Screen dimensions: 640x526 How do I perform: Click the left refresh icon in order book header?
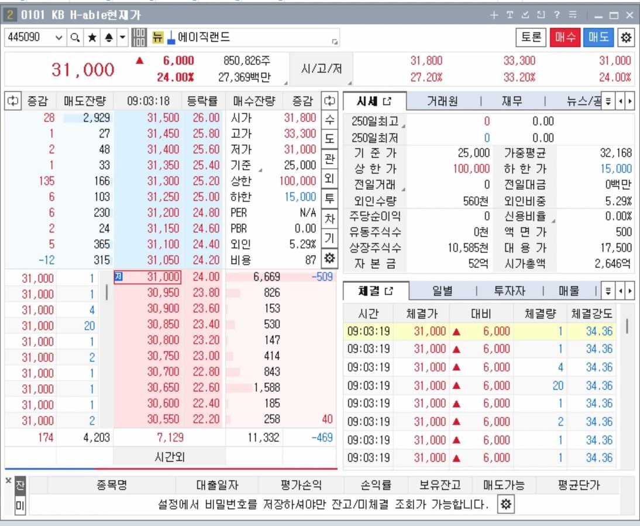[x=13, y=101]
